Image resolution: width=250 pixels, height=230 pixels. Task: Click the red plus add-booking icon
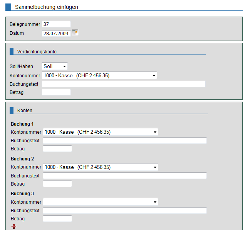click(14, 227)
